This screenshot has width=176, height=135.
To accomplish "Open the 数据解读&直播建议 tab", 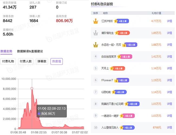I will [30, 51].
